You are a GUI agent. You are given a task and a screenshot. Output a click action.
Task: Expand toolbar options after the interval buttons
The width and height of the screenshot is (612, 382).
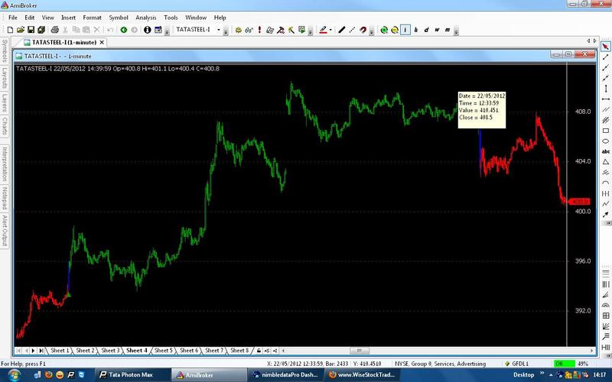point(456,31)
